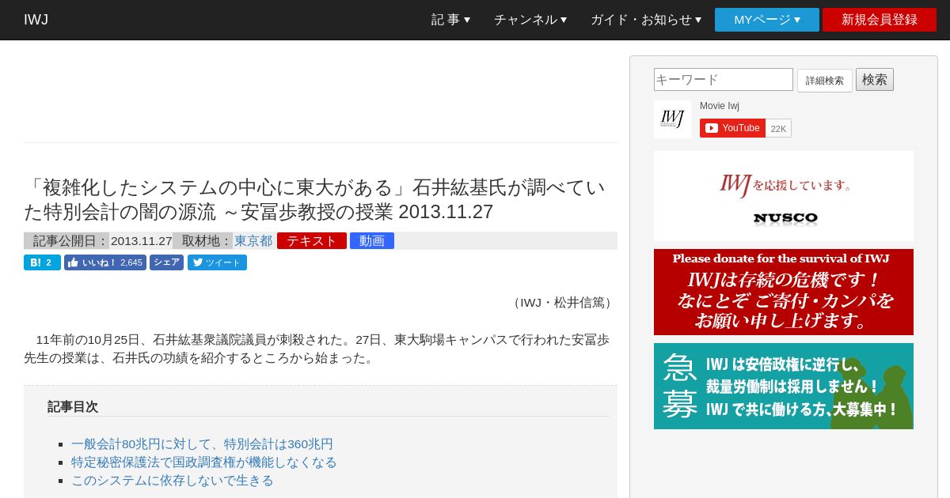The image size is (950, 498).
Task: Click the 22K subscriber count
Action: (x=778, y=128)
